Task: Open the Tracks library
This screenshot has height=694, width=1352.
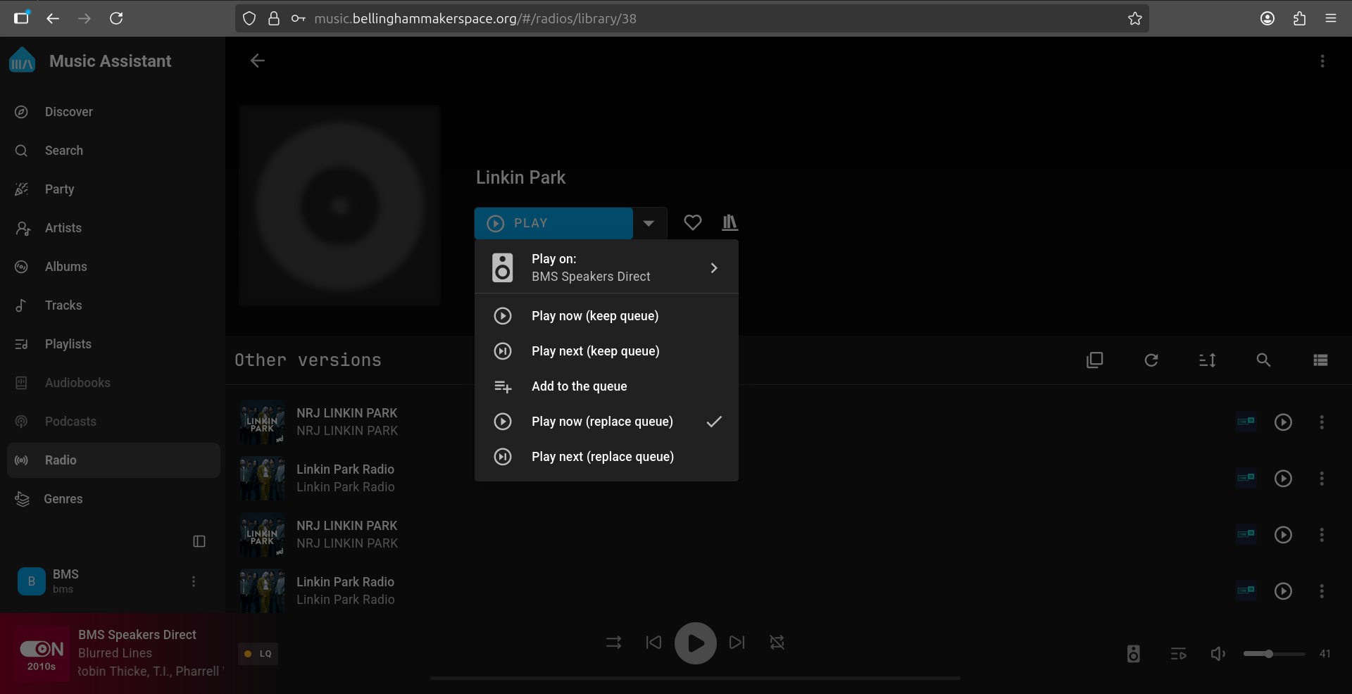Action: tap(113, 305)
